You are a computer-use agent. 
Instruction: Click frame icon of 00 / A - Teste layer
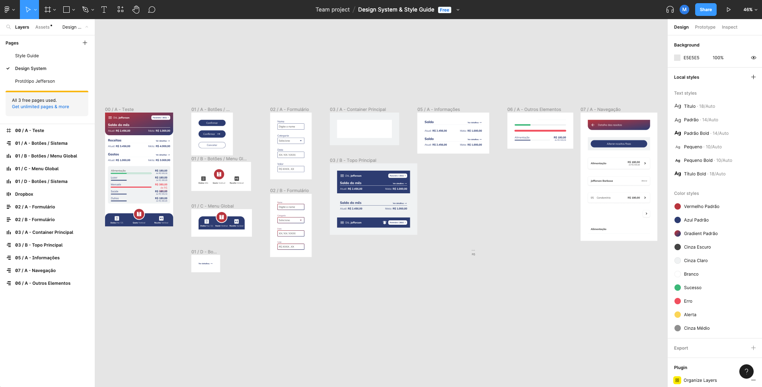[9, 130]
